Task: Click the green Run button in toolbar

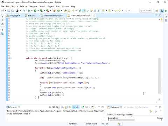Action: click(35, 11)
